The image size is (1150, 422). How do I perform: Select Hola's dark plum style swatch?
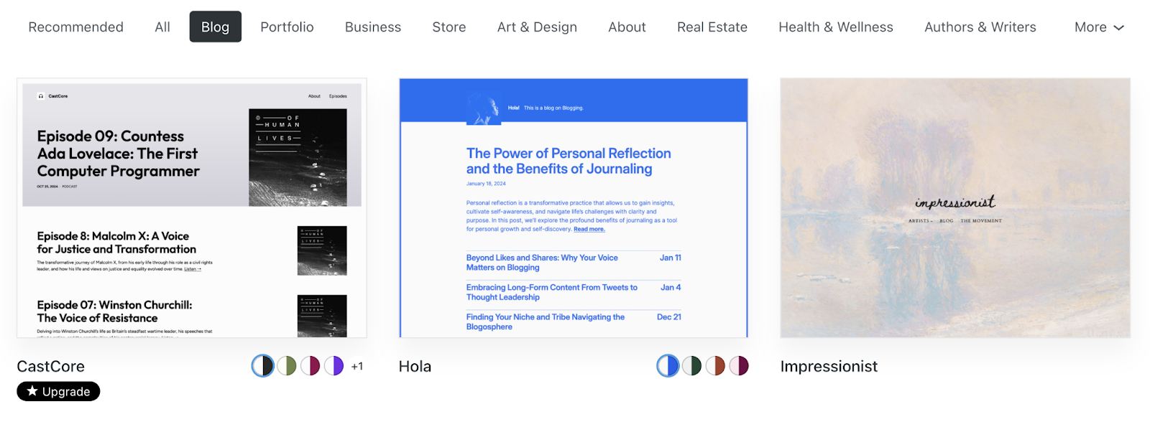click(739, 366)
